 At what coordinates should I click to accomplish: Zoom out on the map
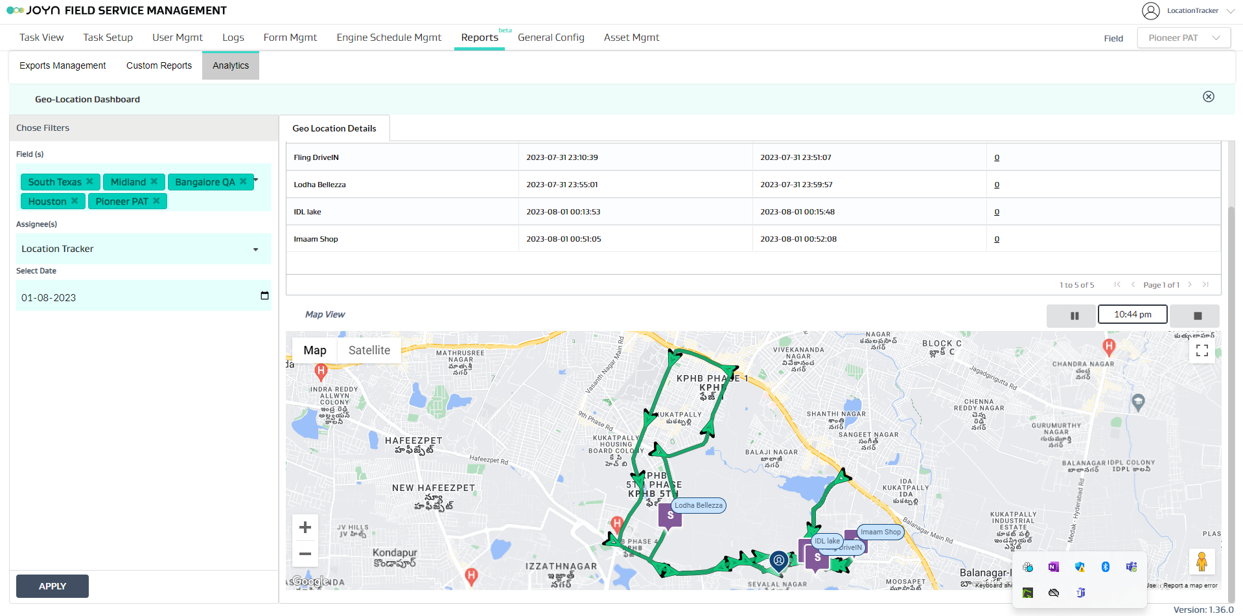click(305, 554)
